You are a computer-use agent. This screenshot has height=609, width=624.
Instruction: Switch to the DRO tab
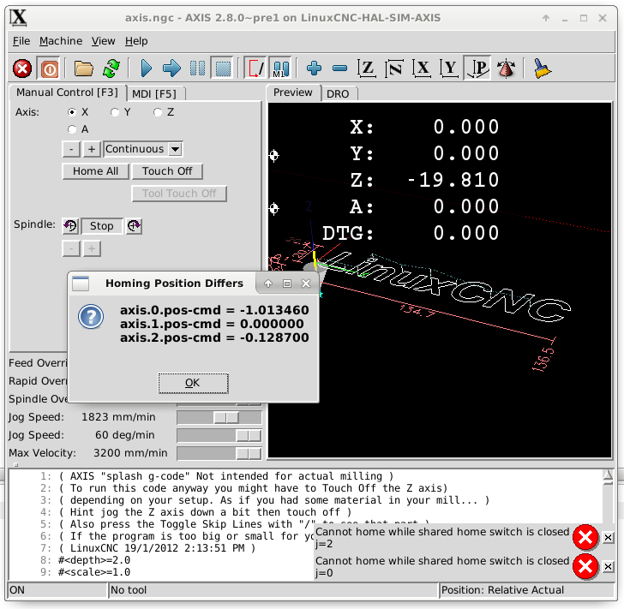338,94
